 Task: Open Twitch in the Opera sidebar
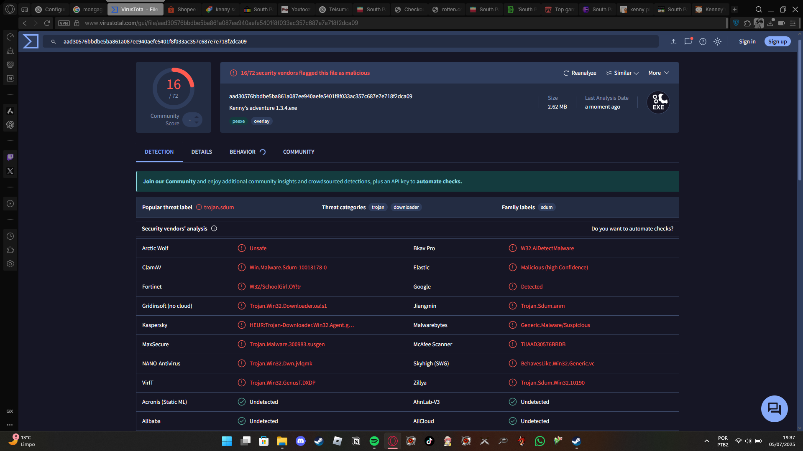[10, 157]
